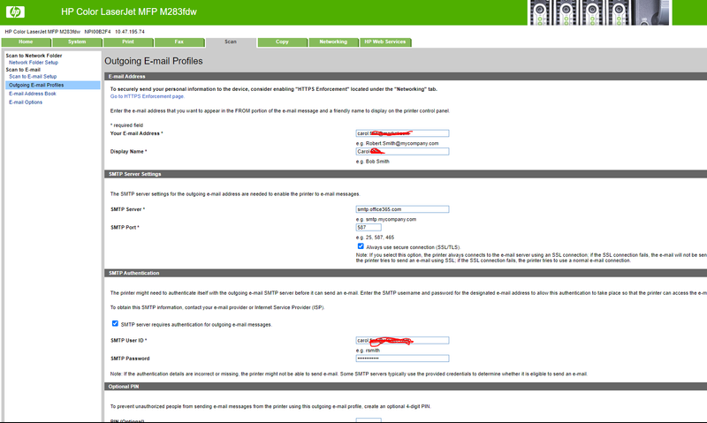Click the HP logo icon

pyautogui.click(x=15, y=11)
